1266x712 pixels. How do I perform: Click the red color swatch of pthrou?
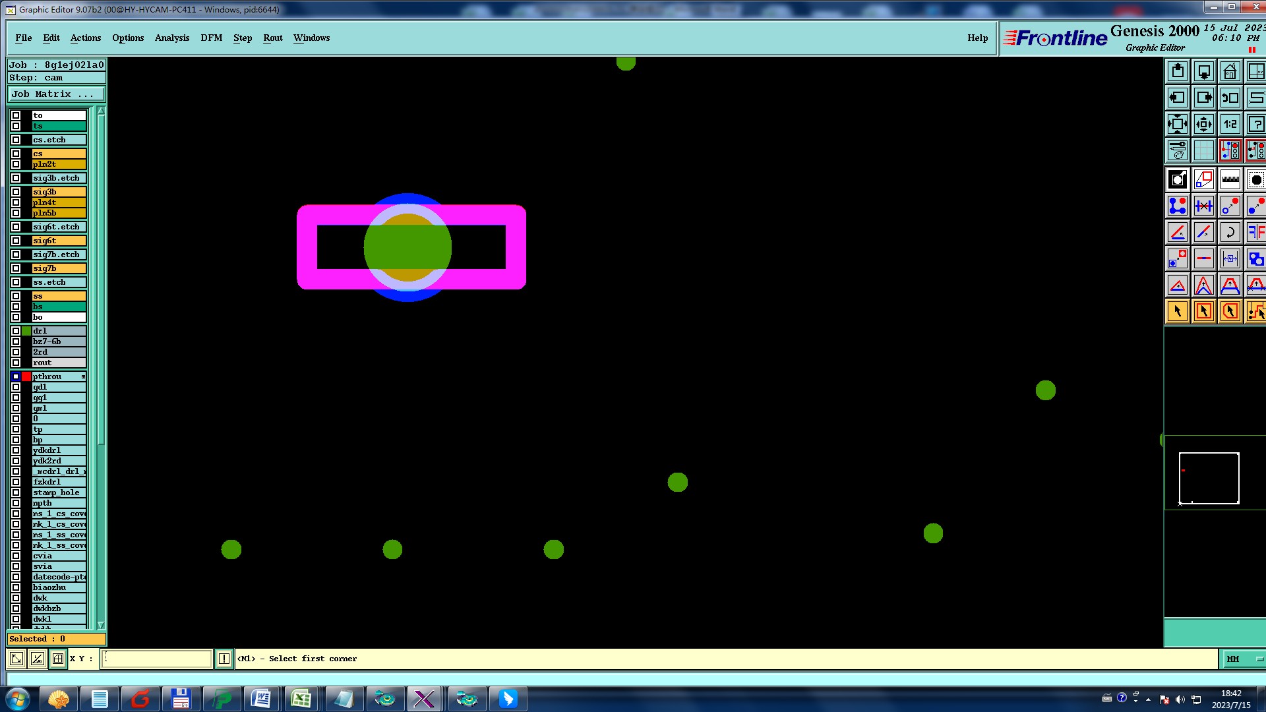click(x=26, y=376)
